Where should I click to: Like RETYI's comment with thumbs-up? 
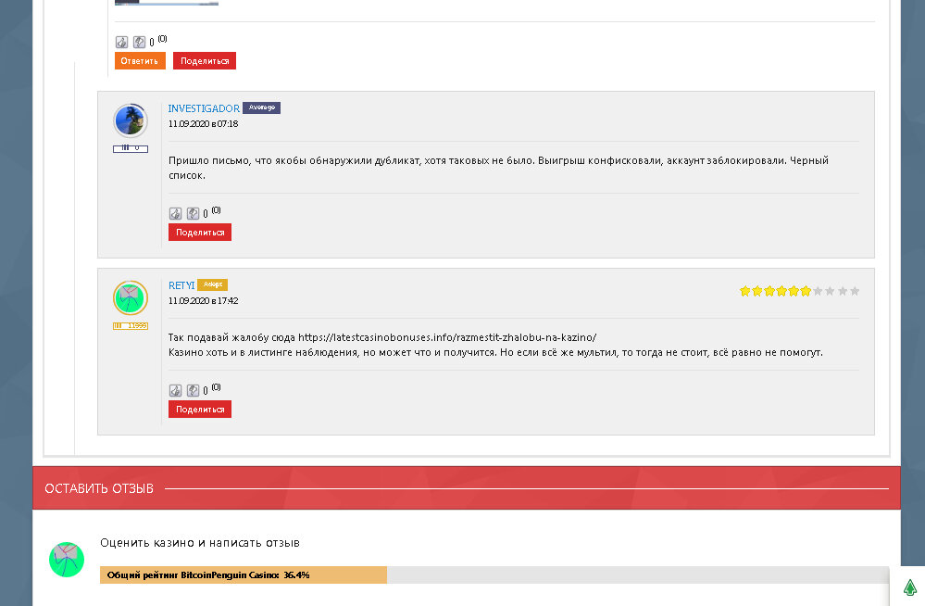coord(175,390)
